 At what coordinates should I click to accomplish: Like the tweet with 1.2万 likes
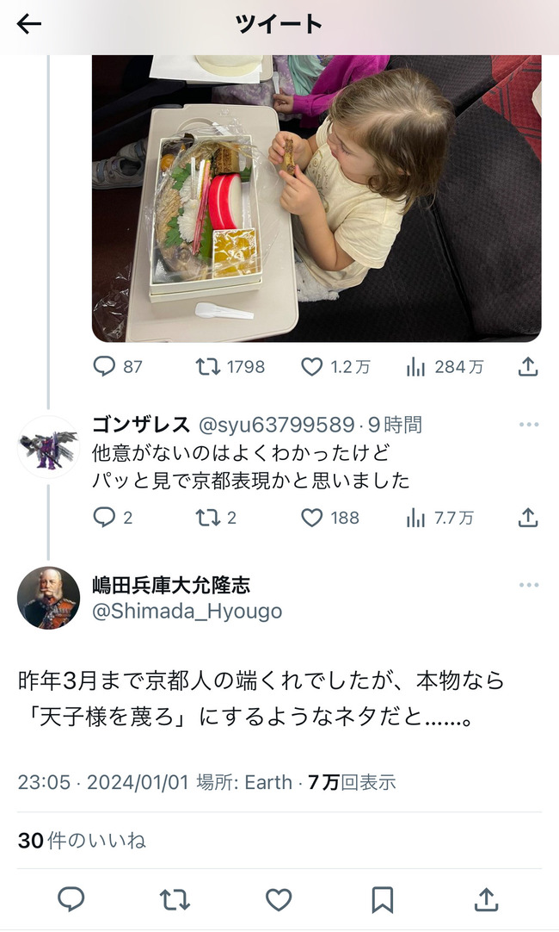pos(335,367)
